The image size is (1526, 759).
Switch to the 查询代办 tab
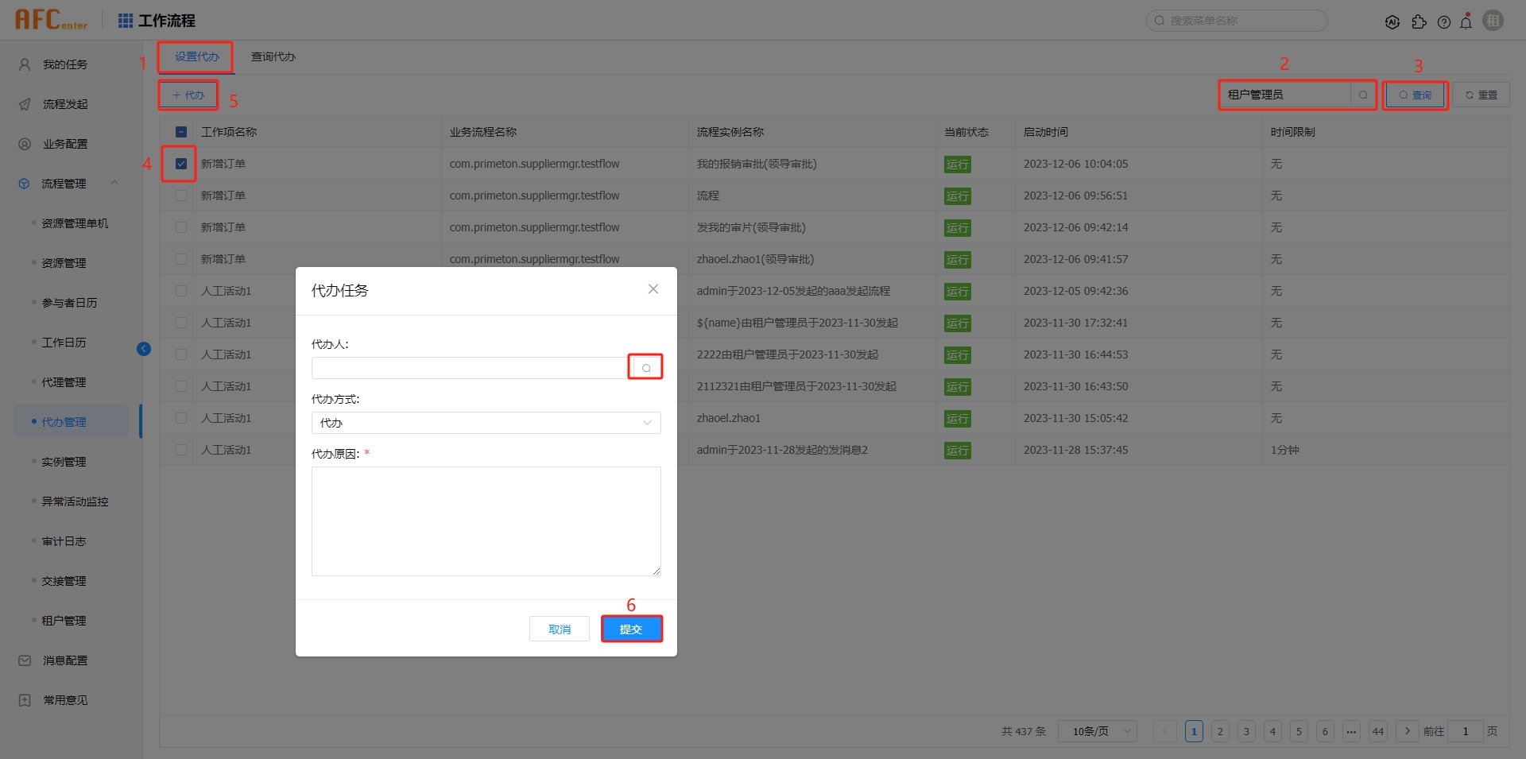tap(273, 56)
